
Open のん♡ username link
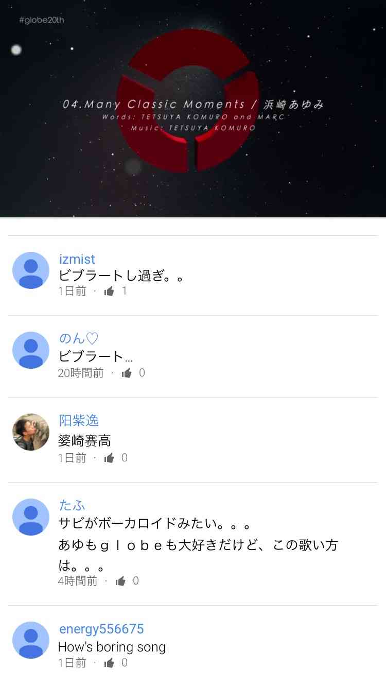click(78, 338)
